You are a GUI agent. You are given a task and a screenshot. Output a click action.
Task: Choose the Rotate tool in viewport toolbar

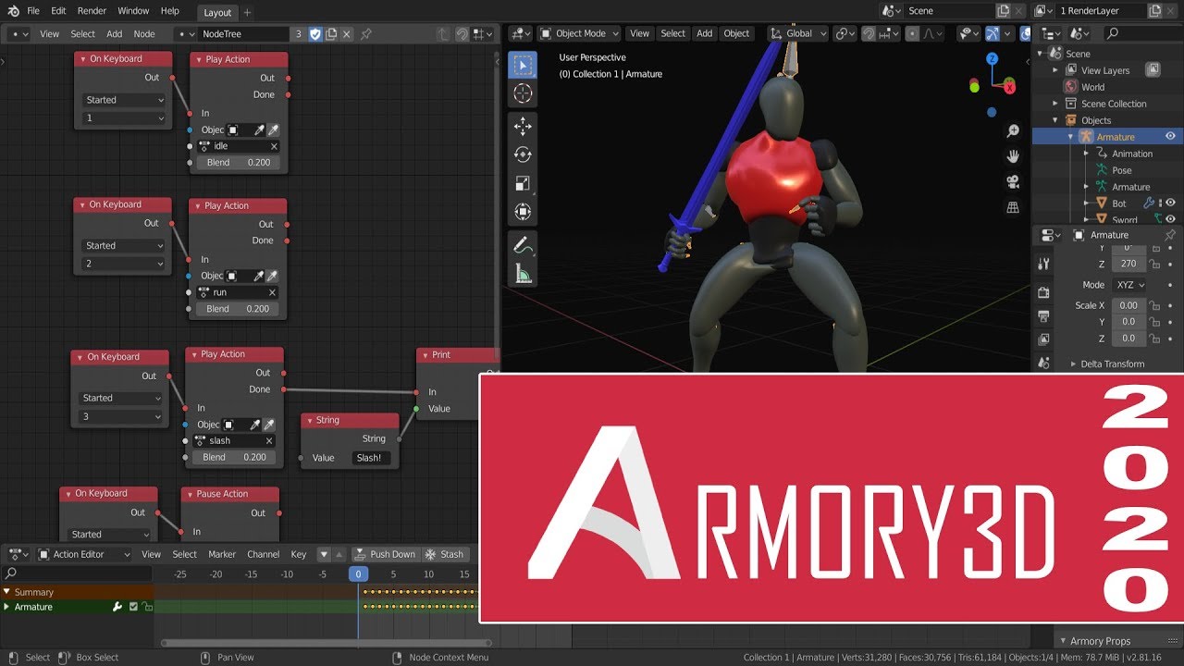[x=523, y=154]
